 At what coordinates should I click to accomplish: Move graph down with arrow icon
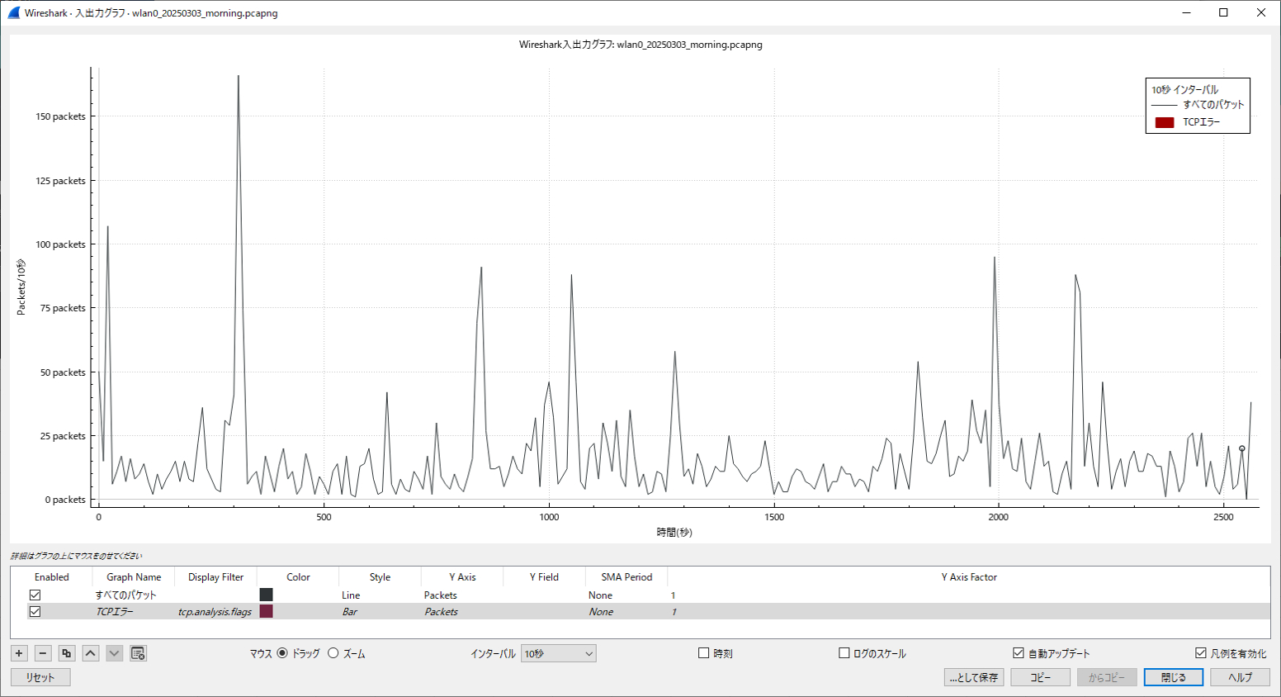(x=115, y=653)
